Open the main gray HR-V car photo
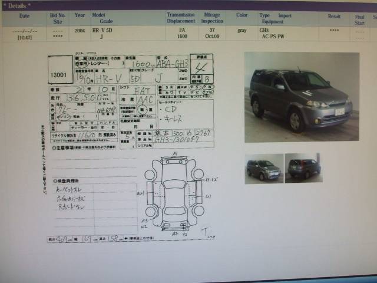The image size is (377, 283). [302, 97]
